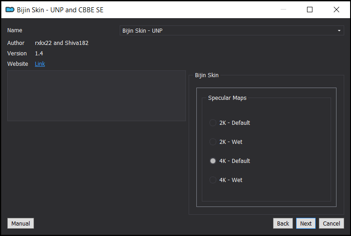Close the Bijin Skin installer window
Image resolution: width=351 pixels, height=236 pixels.
(x=336, y=10)
